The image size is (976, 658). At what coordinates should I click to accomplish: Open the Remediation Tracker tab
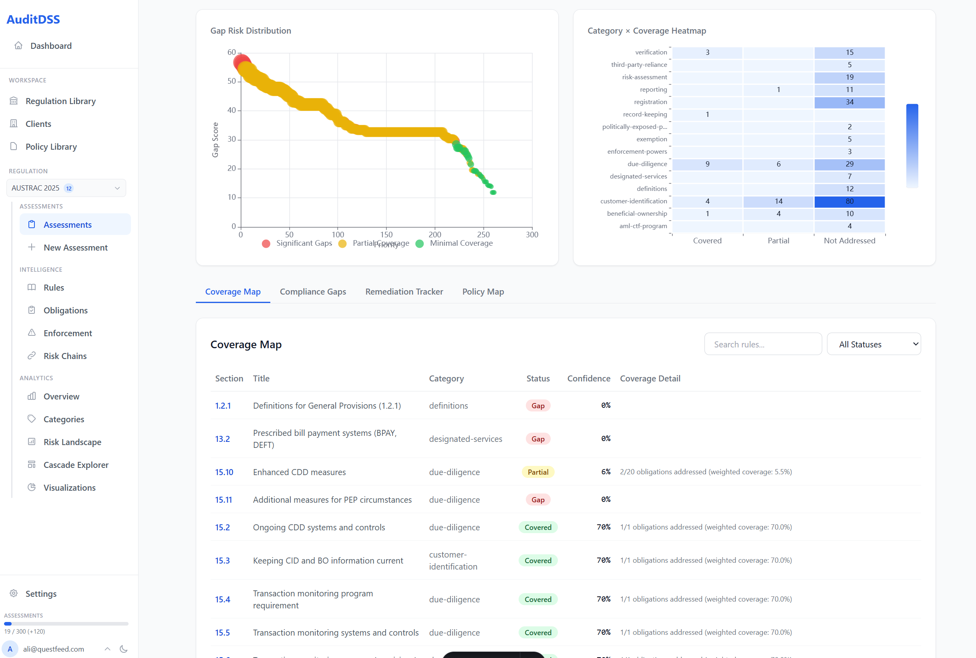(x=403, y=291)
